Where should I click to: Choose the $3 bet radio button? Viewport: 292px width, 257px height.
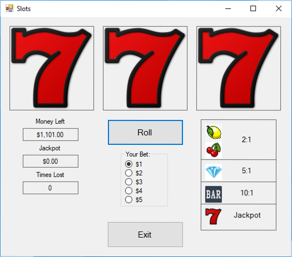pos(128,182)
